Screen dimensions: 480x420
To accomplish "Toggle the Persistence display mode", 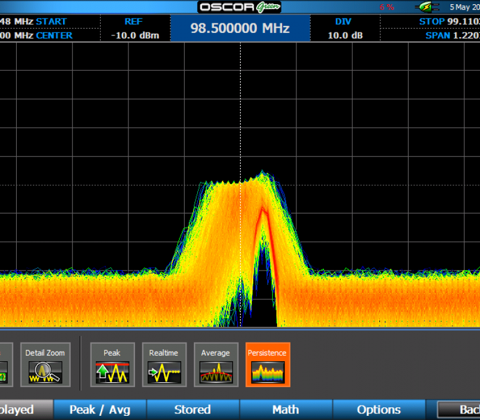I will tap(267, 365).
